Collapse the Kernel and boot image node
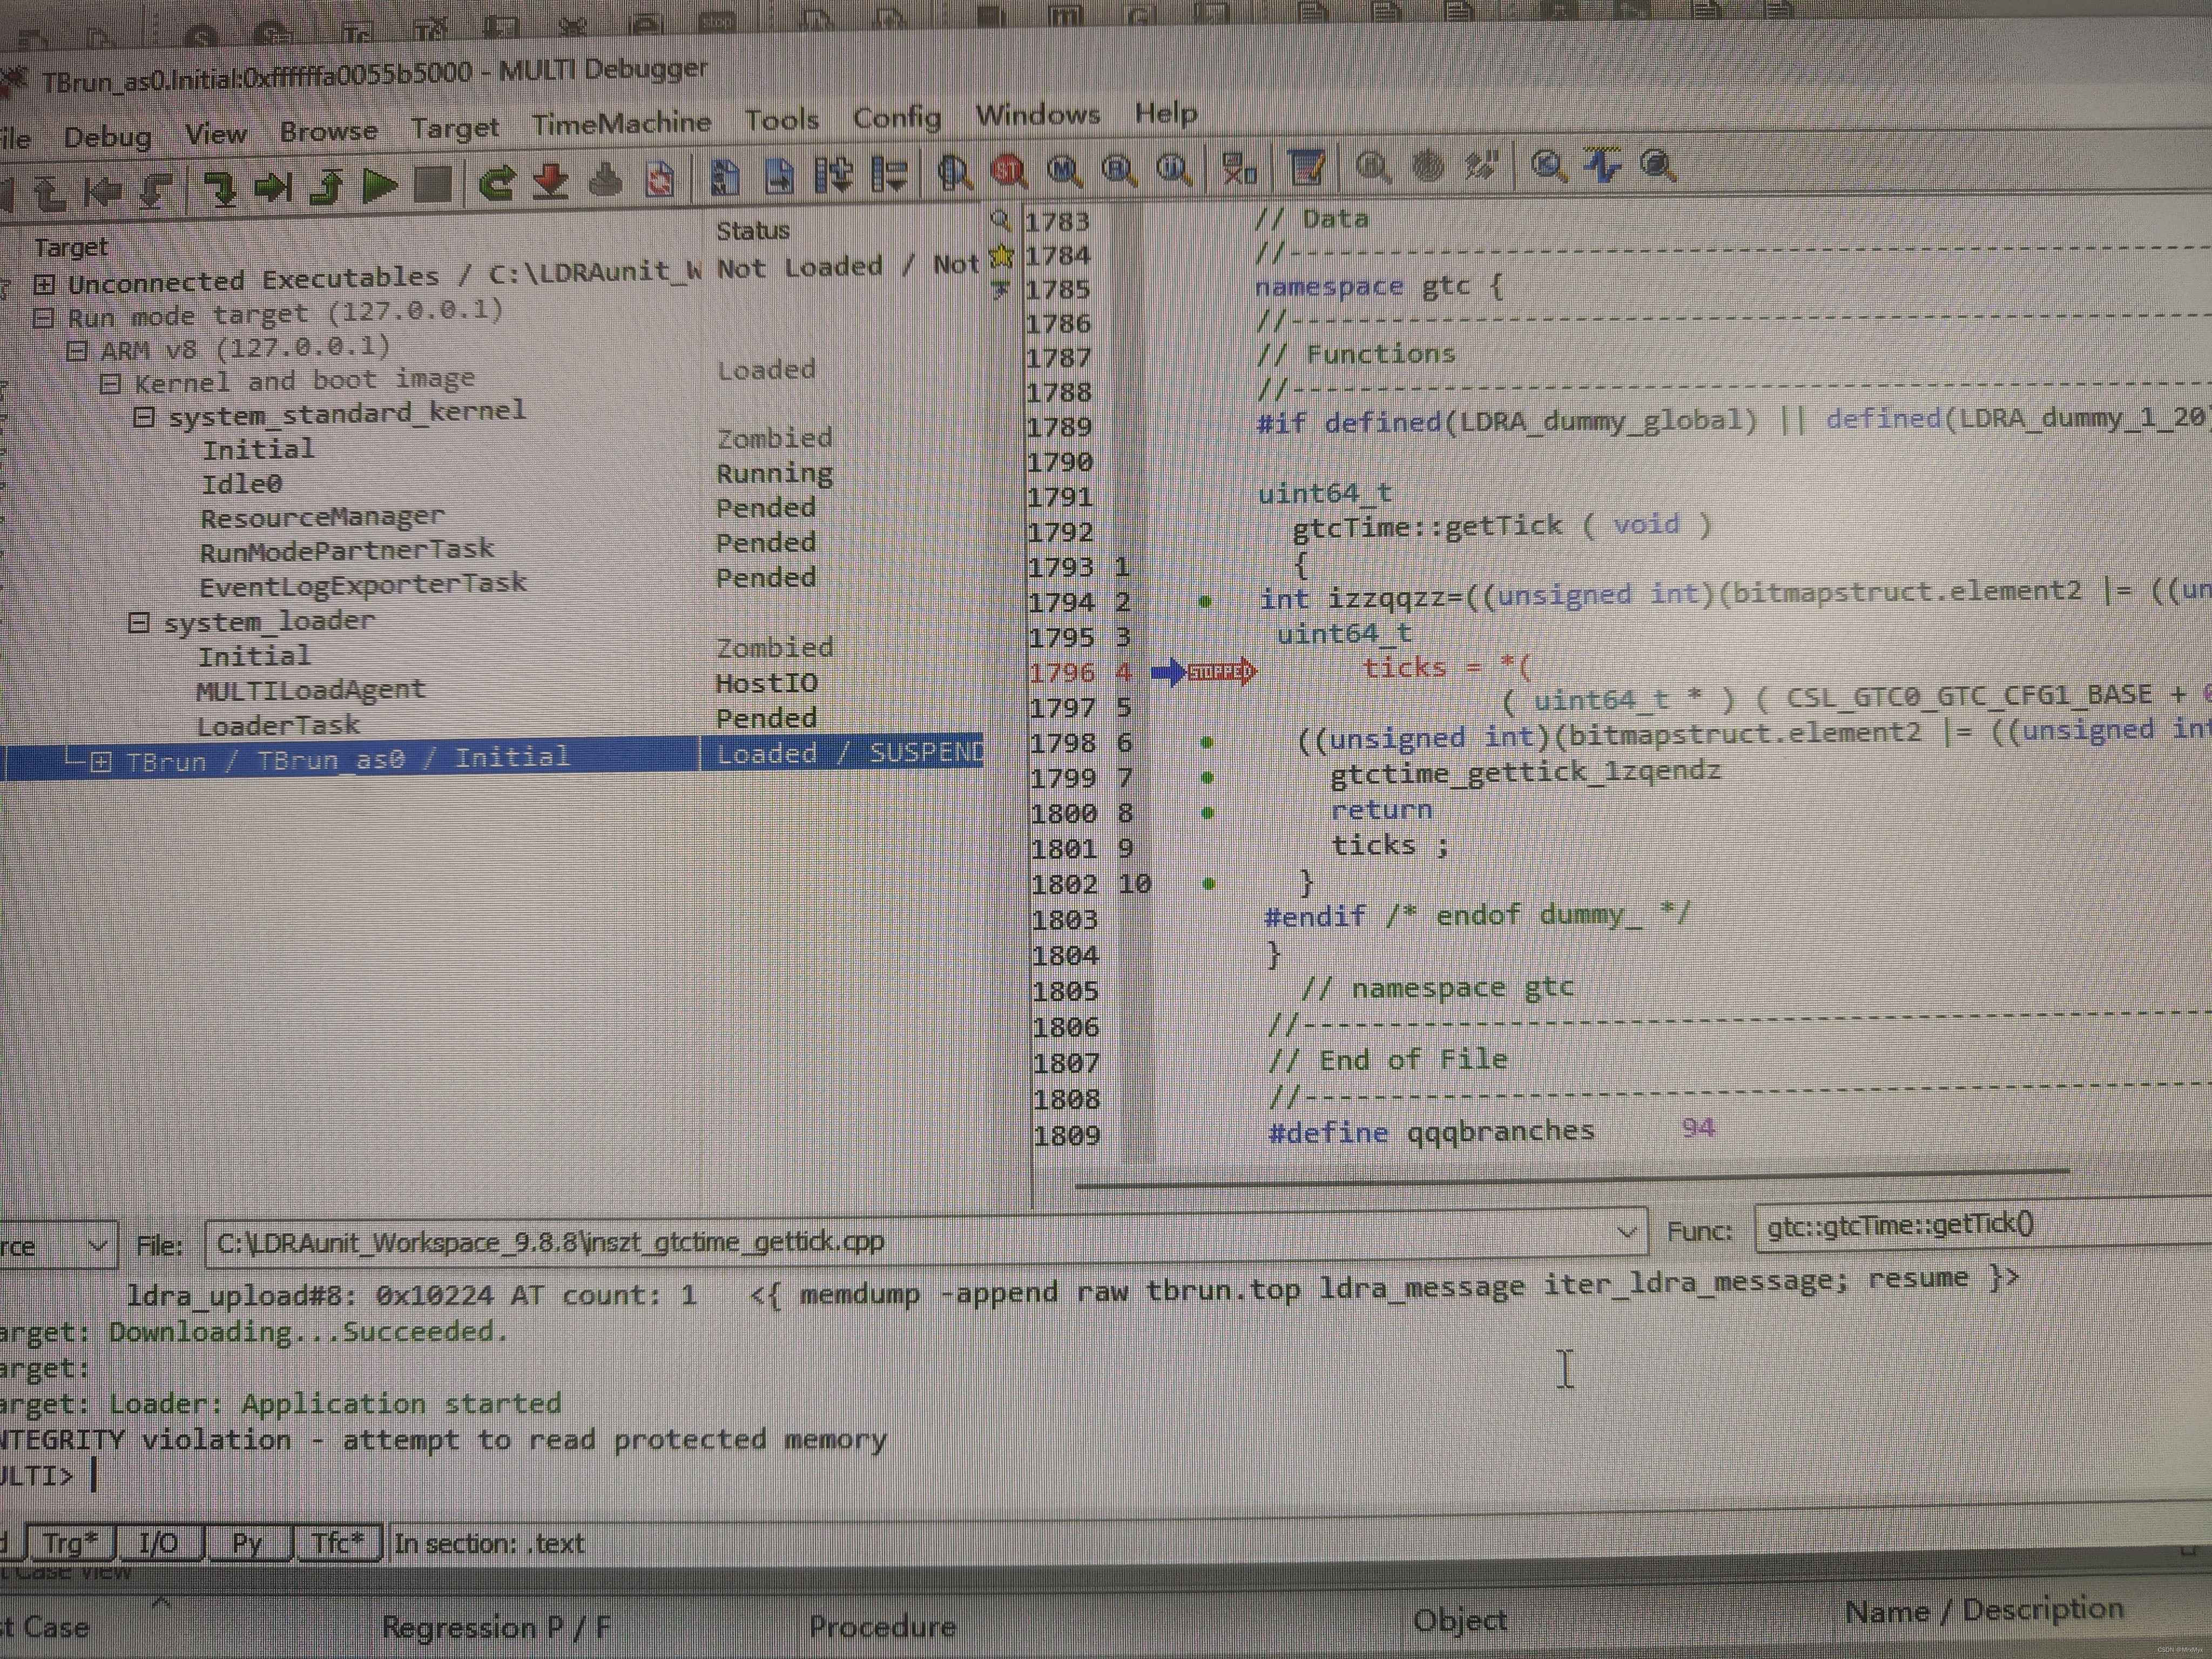2212x1659 pixels. click(111, 384)
